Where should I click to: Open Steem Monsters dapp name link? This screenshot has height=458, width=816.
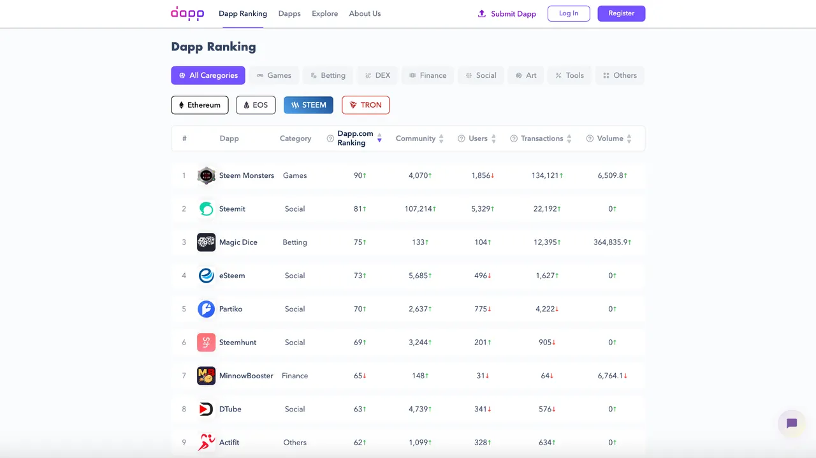pyautogui.click(x=247, y=175)
